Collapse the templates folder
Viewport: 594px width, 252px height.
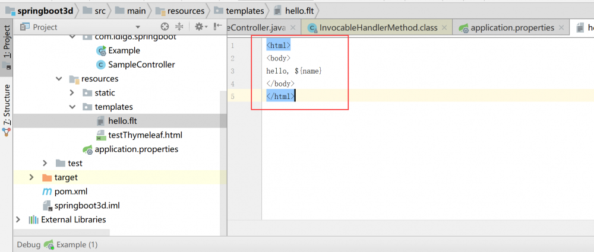coord(71,107)
